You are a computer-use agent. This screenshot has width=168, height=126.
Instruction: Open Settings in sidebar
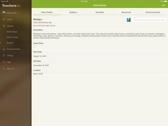click(x=10, y=55)
